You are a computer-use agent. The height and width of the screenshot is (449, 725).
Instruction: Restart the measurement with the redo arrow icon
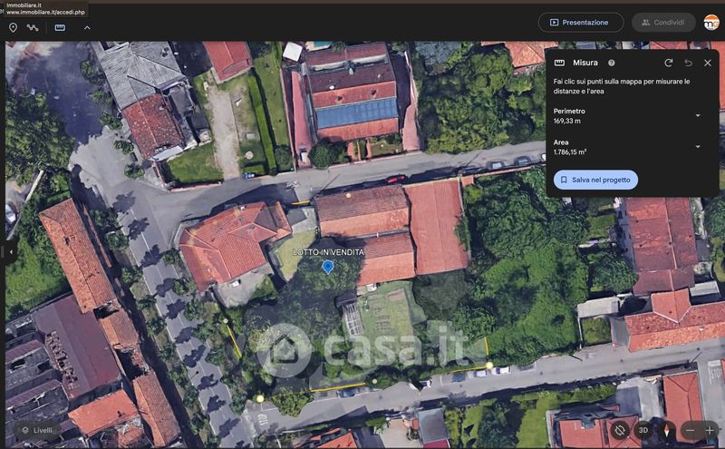(x=668, y=63)
